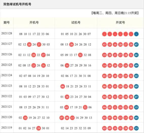This screenshot has width=144, height=133.
Task: Click issue number 2021125
Action: pyautogui.click(x=7, y=65)
